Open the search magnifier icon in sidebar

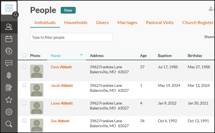(9, 124)
